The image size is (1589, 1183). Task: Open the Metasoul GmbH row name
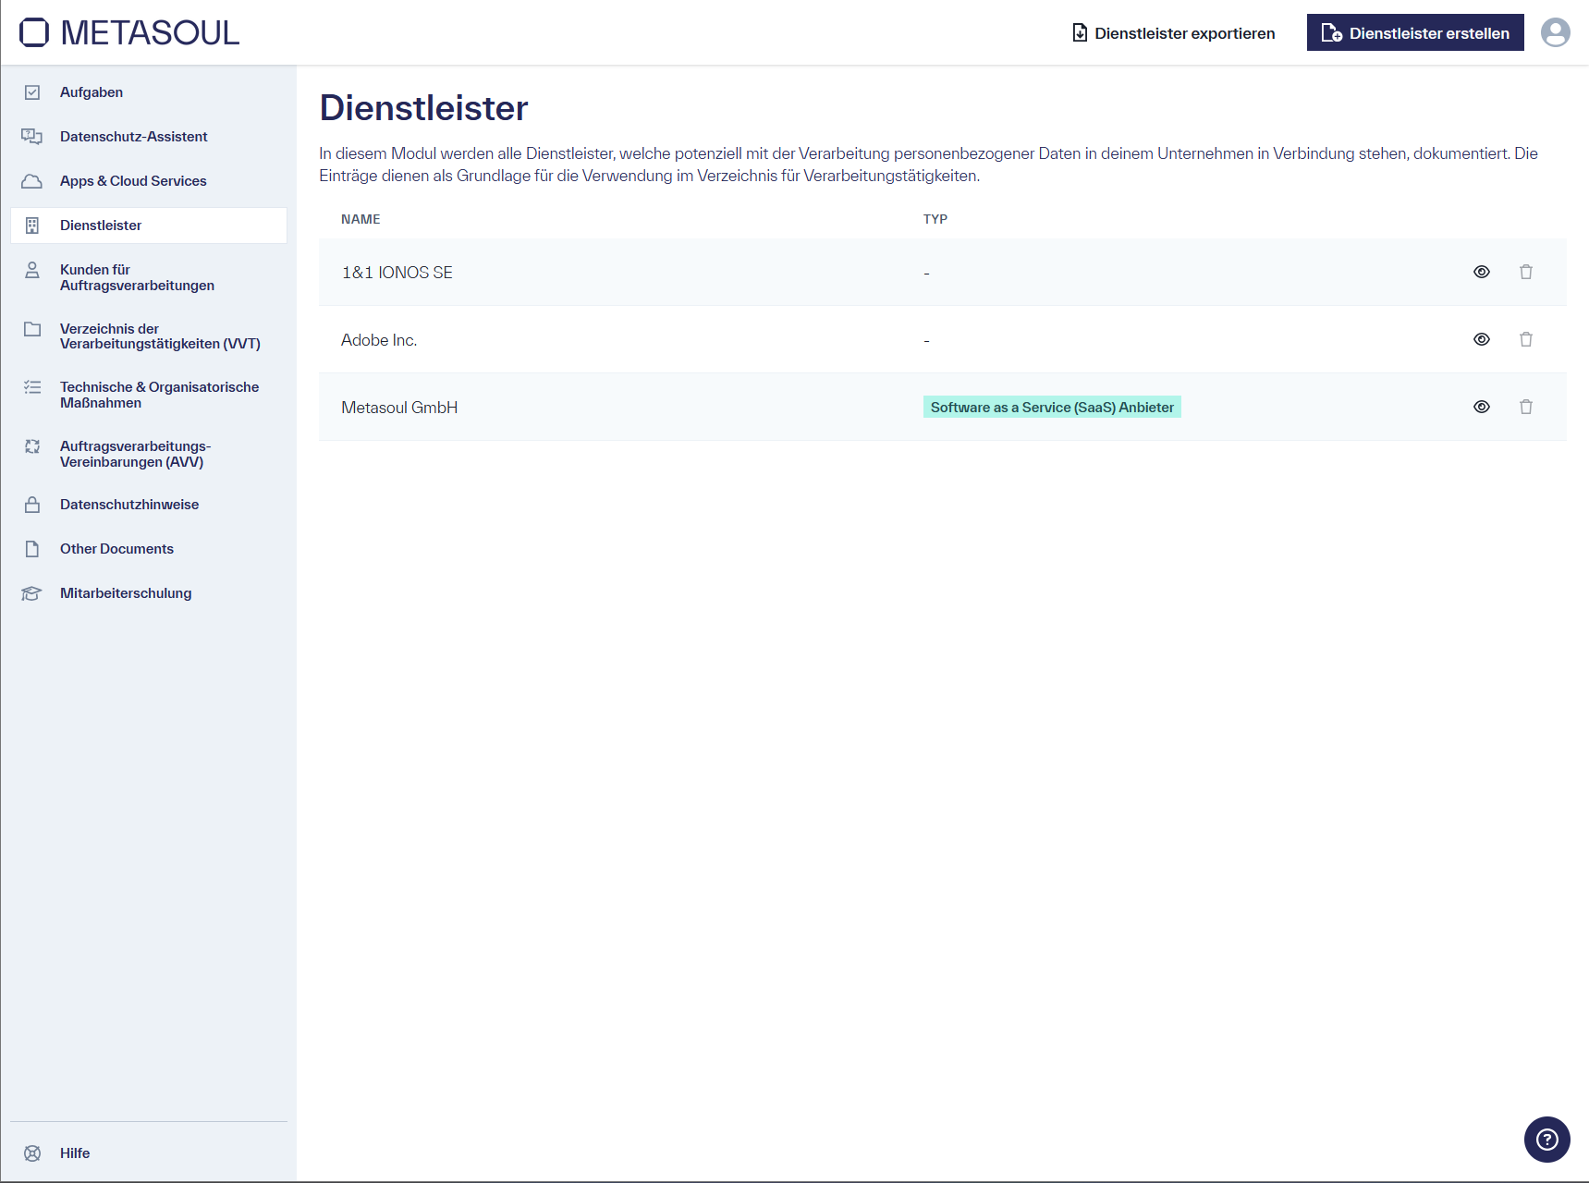point(399,408)
